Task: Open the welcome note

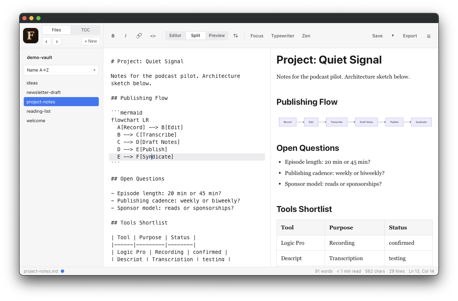Action: pos(61,120)
